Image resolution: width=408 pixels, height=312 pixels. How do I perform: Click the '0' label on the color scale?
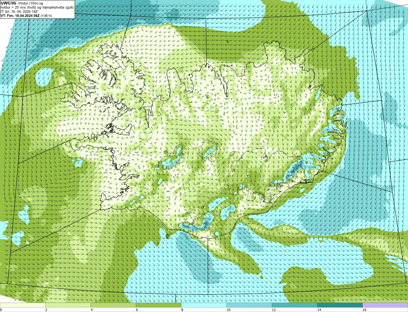[1, 310]
